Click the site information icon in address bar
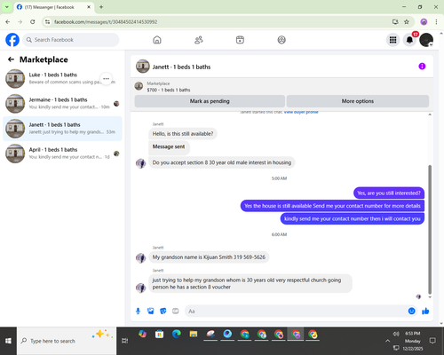444x355 pixels. coord(48,22)
